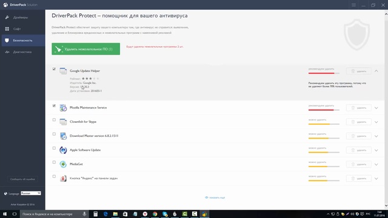Uncheck the Google Update Helper checkbox
The image size is (388, 218).
54,69
